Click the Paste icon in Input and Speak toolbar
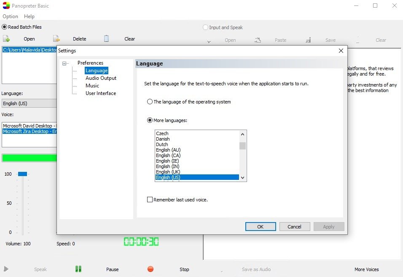 tap(258, 40)
